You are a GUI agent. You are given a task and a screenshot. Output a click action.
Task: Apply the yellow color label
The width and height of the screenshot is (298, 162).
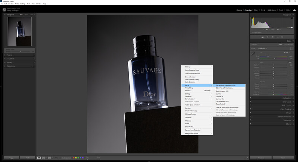coord(76,158)
